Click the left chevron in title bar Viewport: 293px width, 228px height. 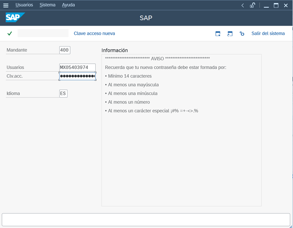click(243, 5)
